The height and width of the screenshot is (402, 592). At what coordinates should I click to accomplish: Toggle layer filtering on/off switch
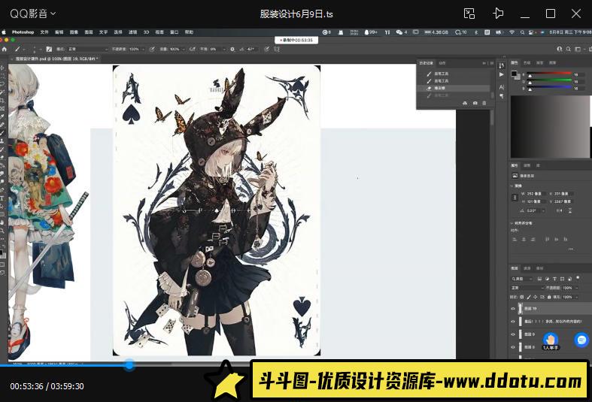(578, 278)
